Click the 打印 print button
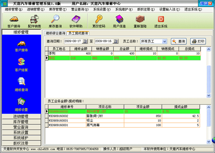 [x=198, y=41]
